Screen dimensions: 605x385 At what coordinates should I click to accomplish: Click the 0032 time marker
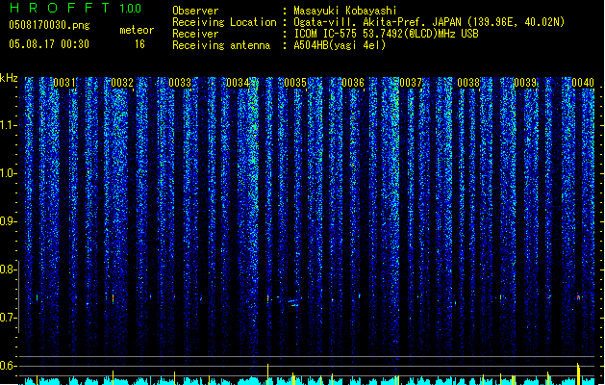(x=122, y=83)
